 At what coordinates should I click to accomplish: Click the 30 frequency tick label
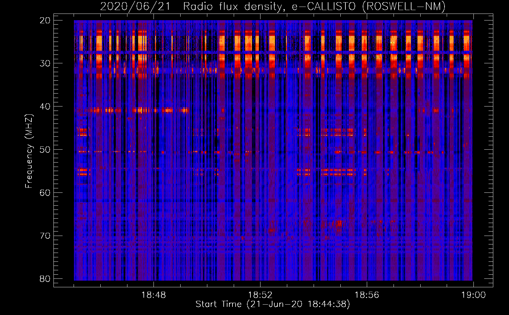pyautogui.click(x=45, y=63)
